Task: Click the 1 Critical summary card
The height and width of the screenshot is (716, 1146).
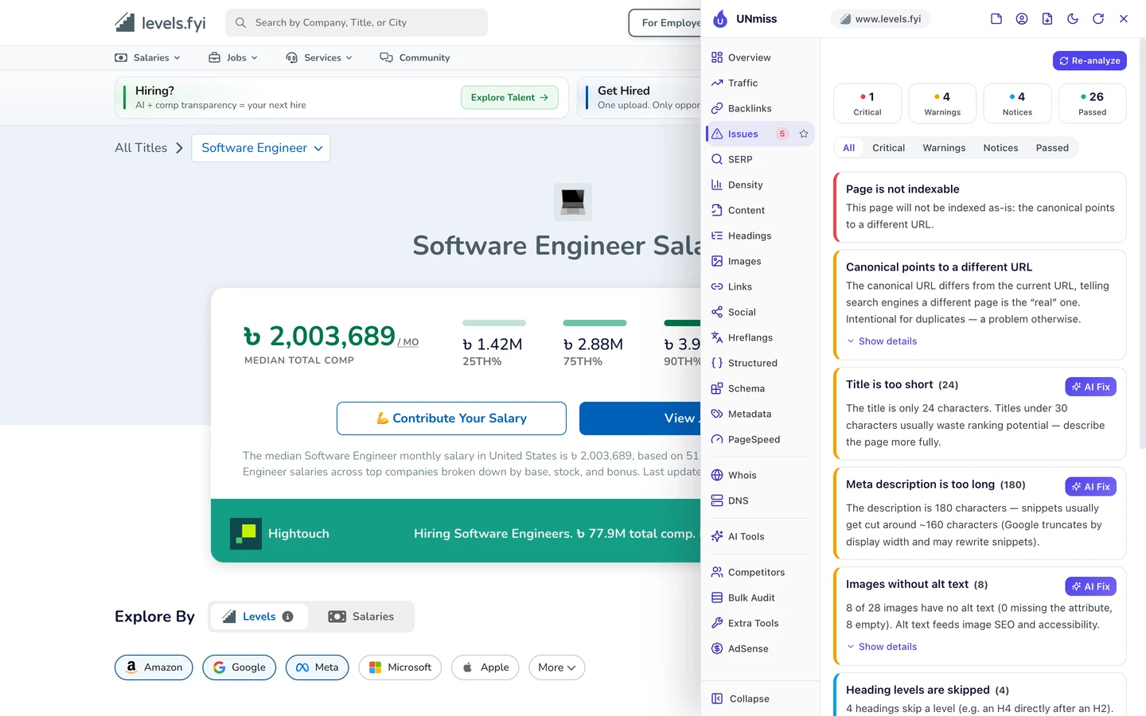Action: click(867, 103)
